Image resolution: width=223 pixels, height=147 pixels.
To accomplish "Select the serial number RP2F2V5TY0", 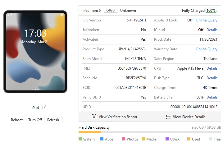I will [x=136, y=78].
